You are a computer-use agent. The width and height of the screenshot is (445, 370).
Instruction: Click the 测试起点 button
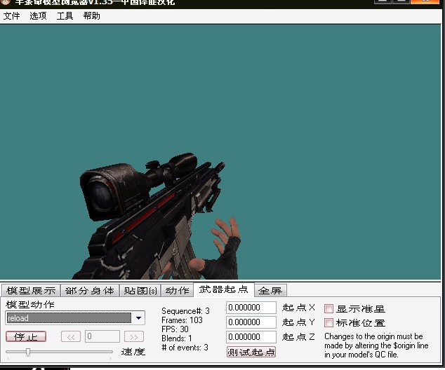pyautogui.click(x=251, y=352)
